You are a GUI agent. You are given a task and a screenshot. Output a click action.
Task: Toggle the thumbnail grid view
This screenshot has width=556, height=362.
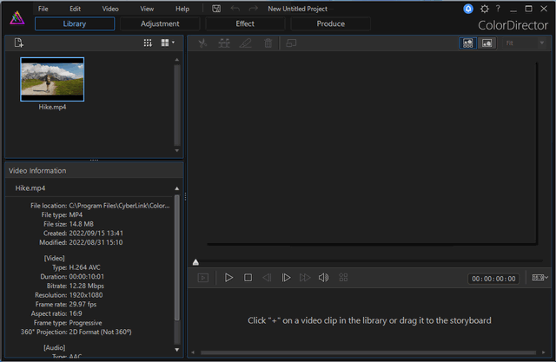[x=148, y=43]
